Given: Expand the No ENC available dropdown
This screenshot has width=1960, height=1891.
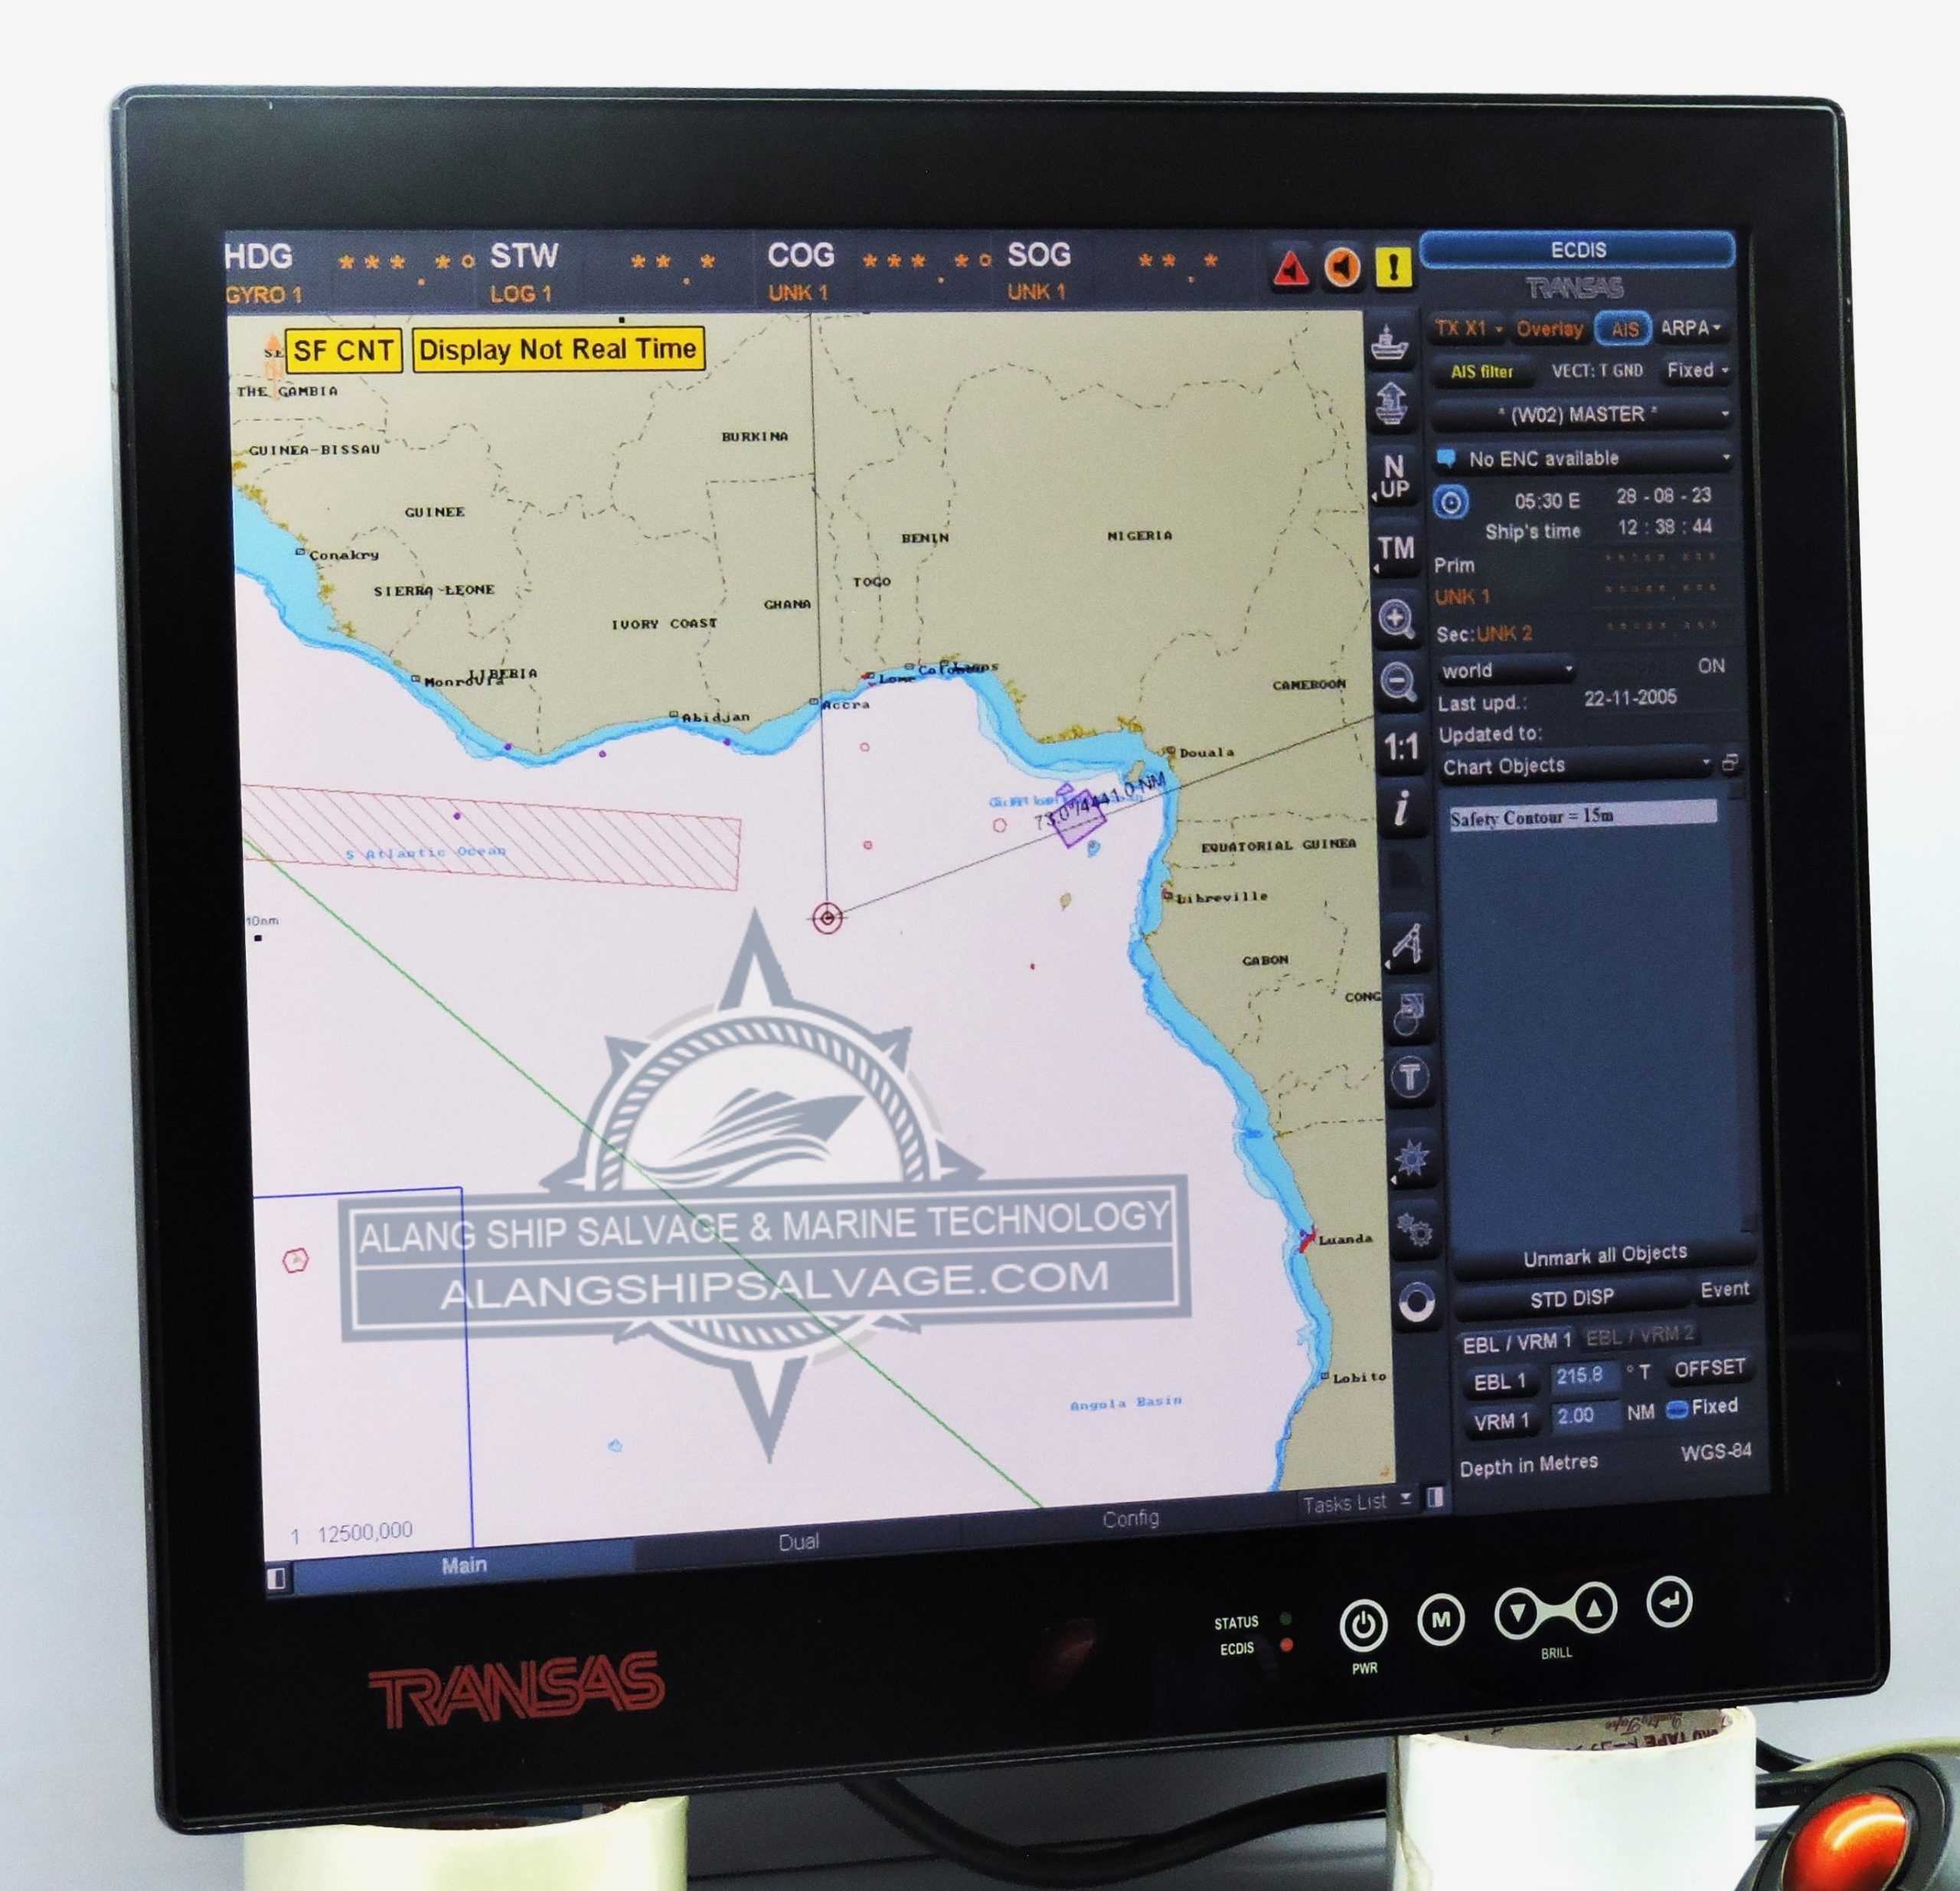Looking at the screenshot, I should pos(1584,458).
